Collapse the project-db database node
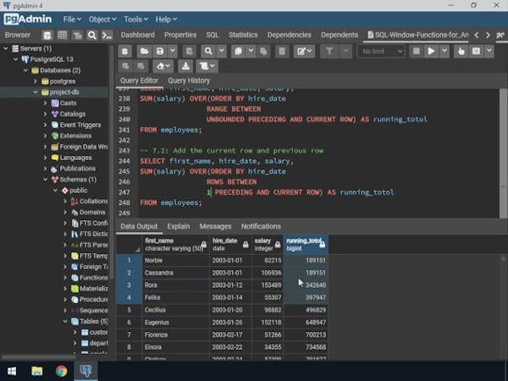This screenshot has width=508, height=381. [36, 92]
